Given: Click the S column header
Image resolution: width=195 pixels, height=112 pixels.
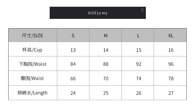Looking at the screenshot, I should pos(73,35).
